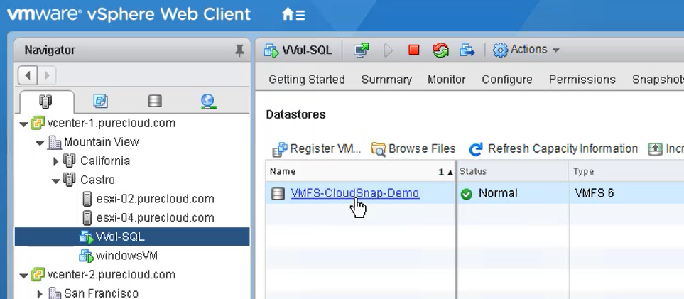Open VMFS-CloudSnap-Demo datastore link
The image size is (684, 299).
tap(355, 193)
